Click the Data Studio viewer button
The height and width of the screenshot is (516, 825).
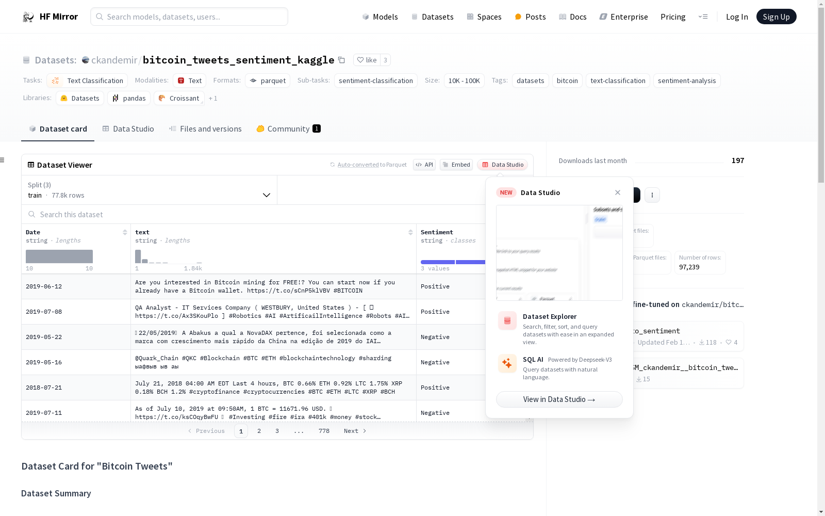502,165
